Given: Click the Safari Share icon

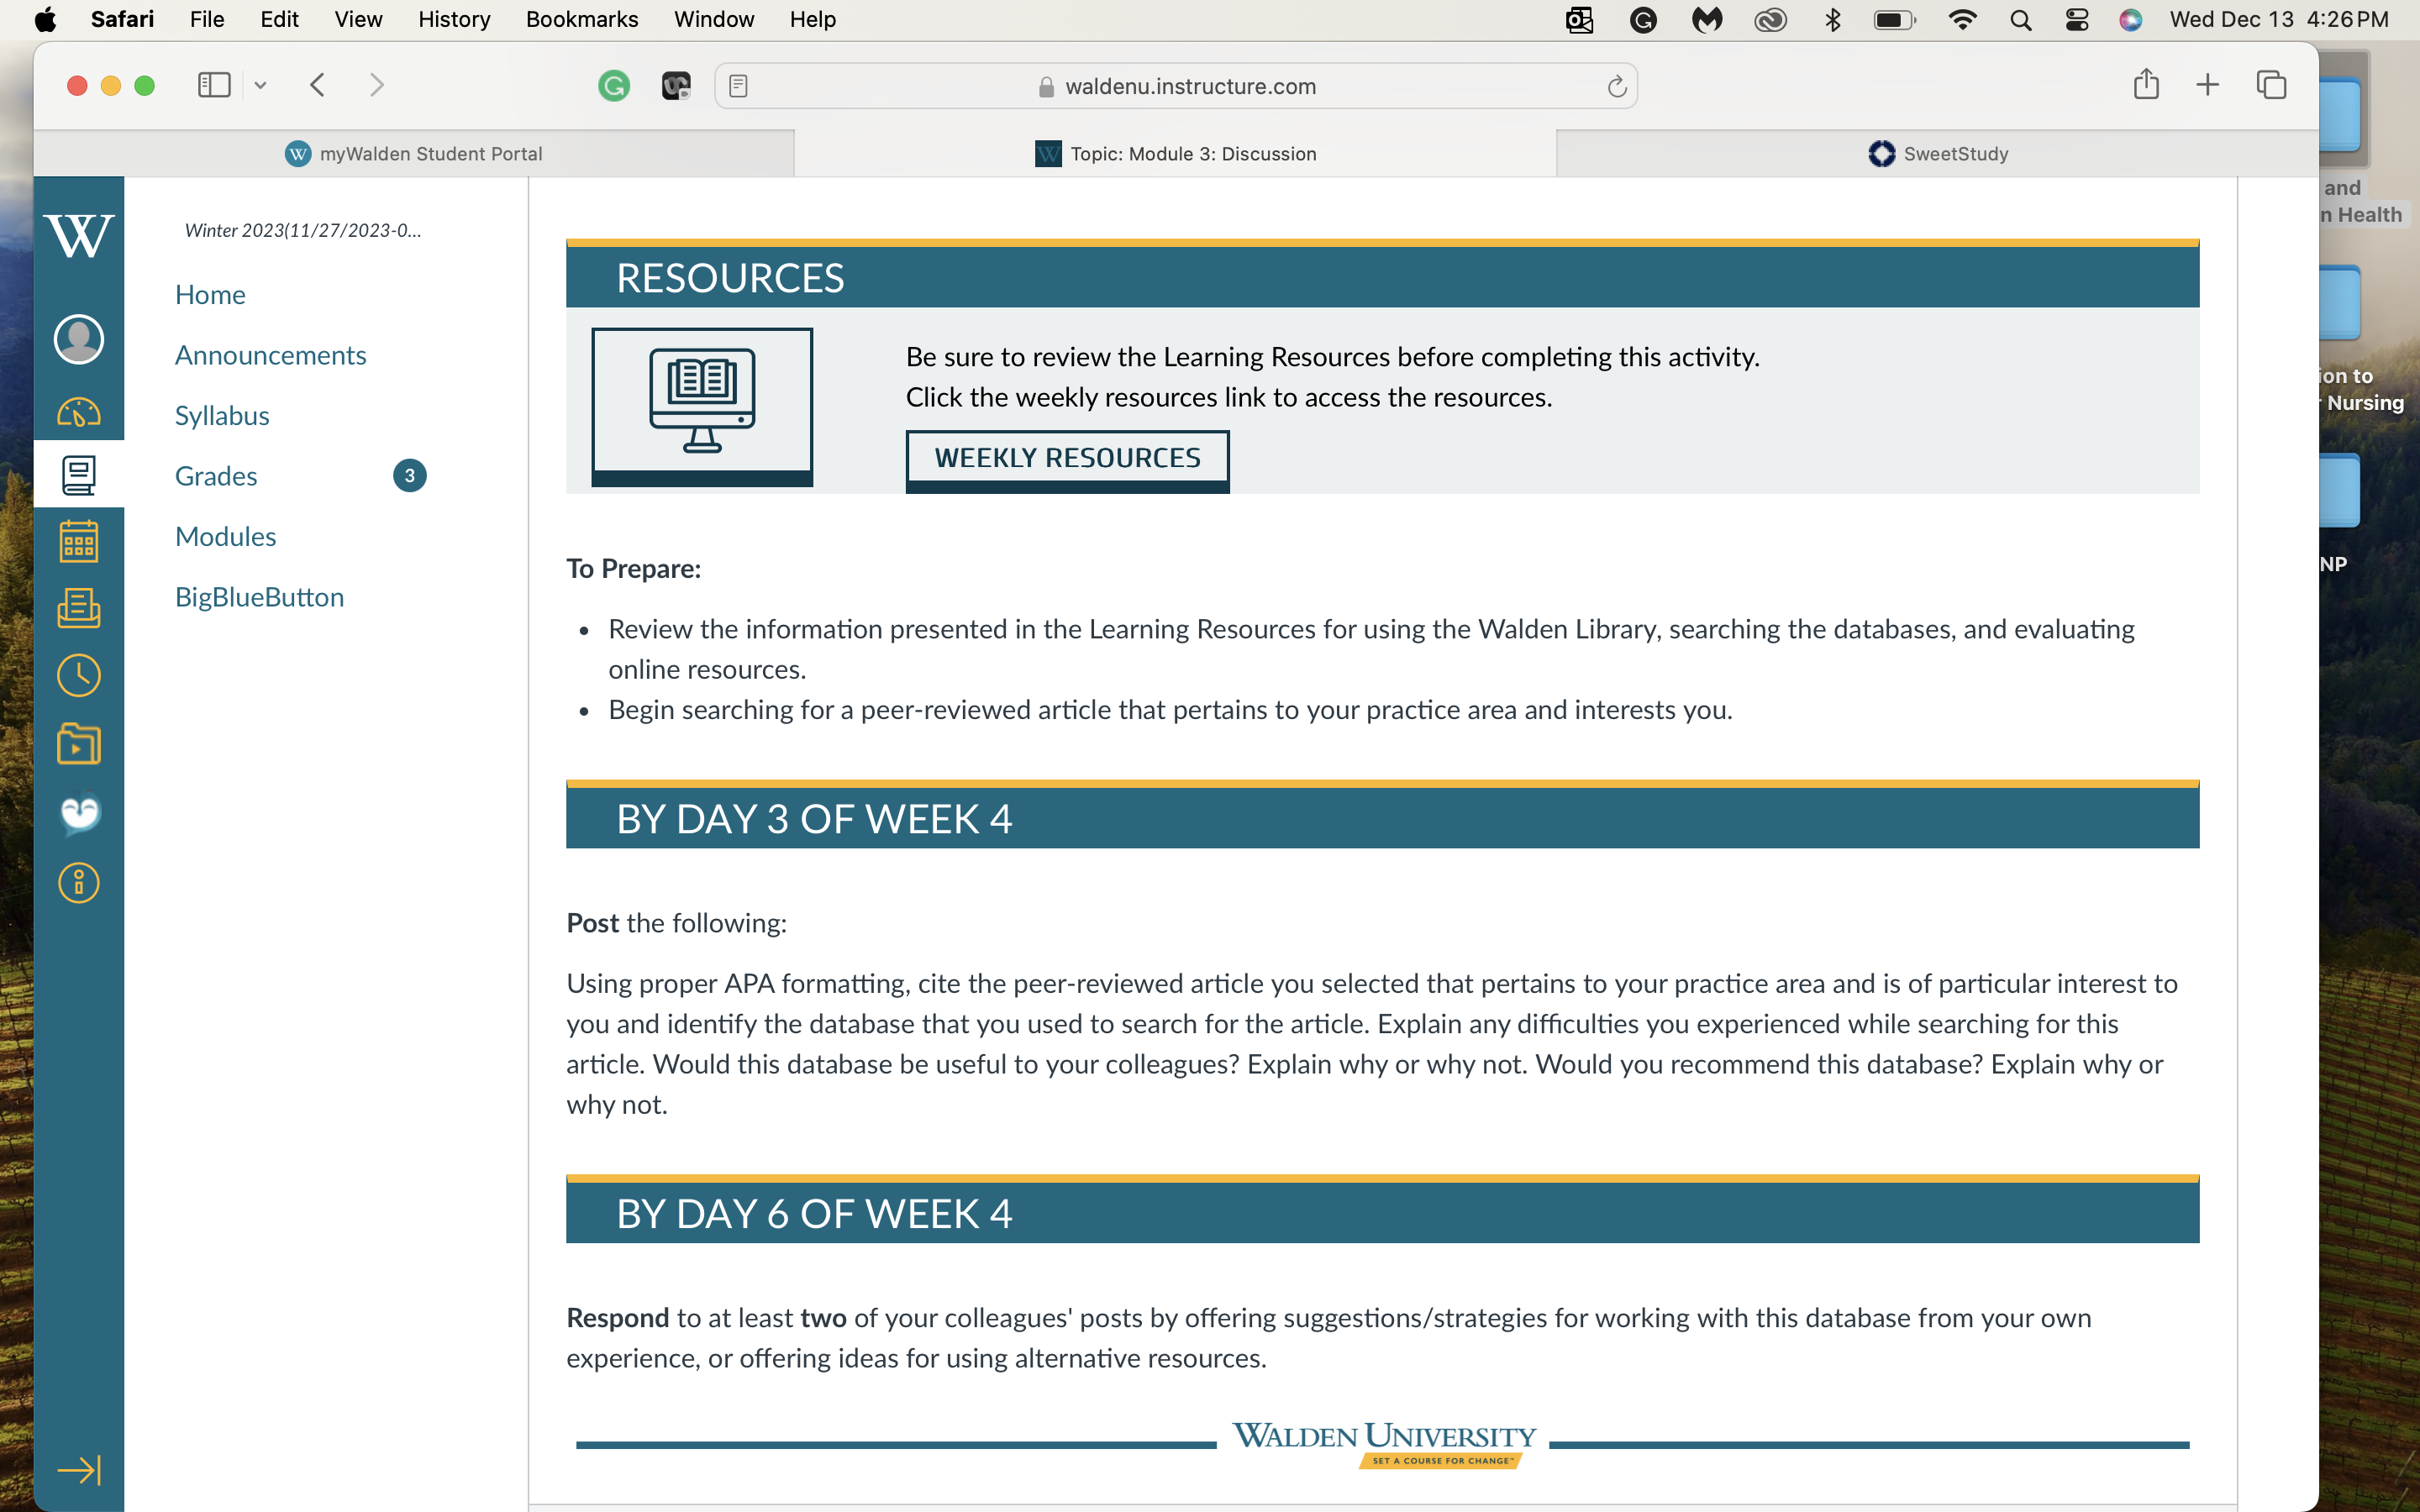Looking at the screenshot, I should click(x=2146, y=84).
